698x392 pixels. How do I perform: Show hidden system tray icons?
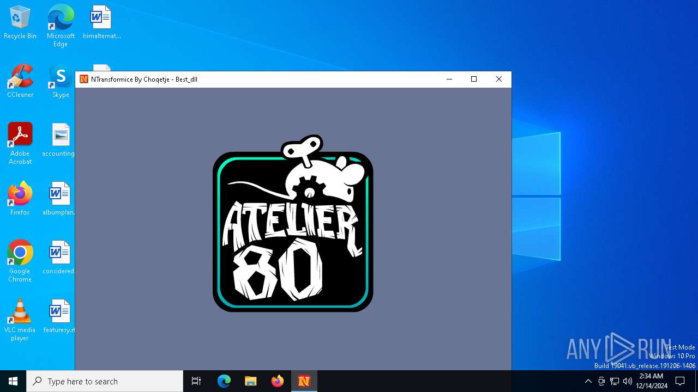pos(588,381)
